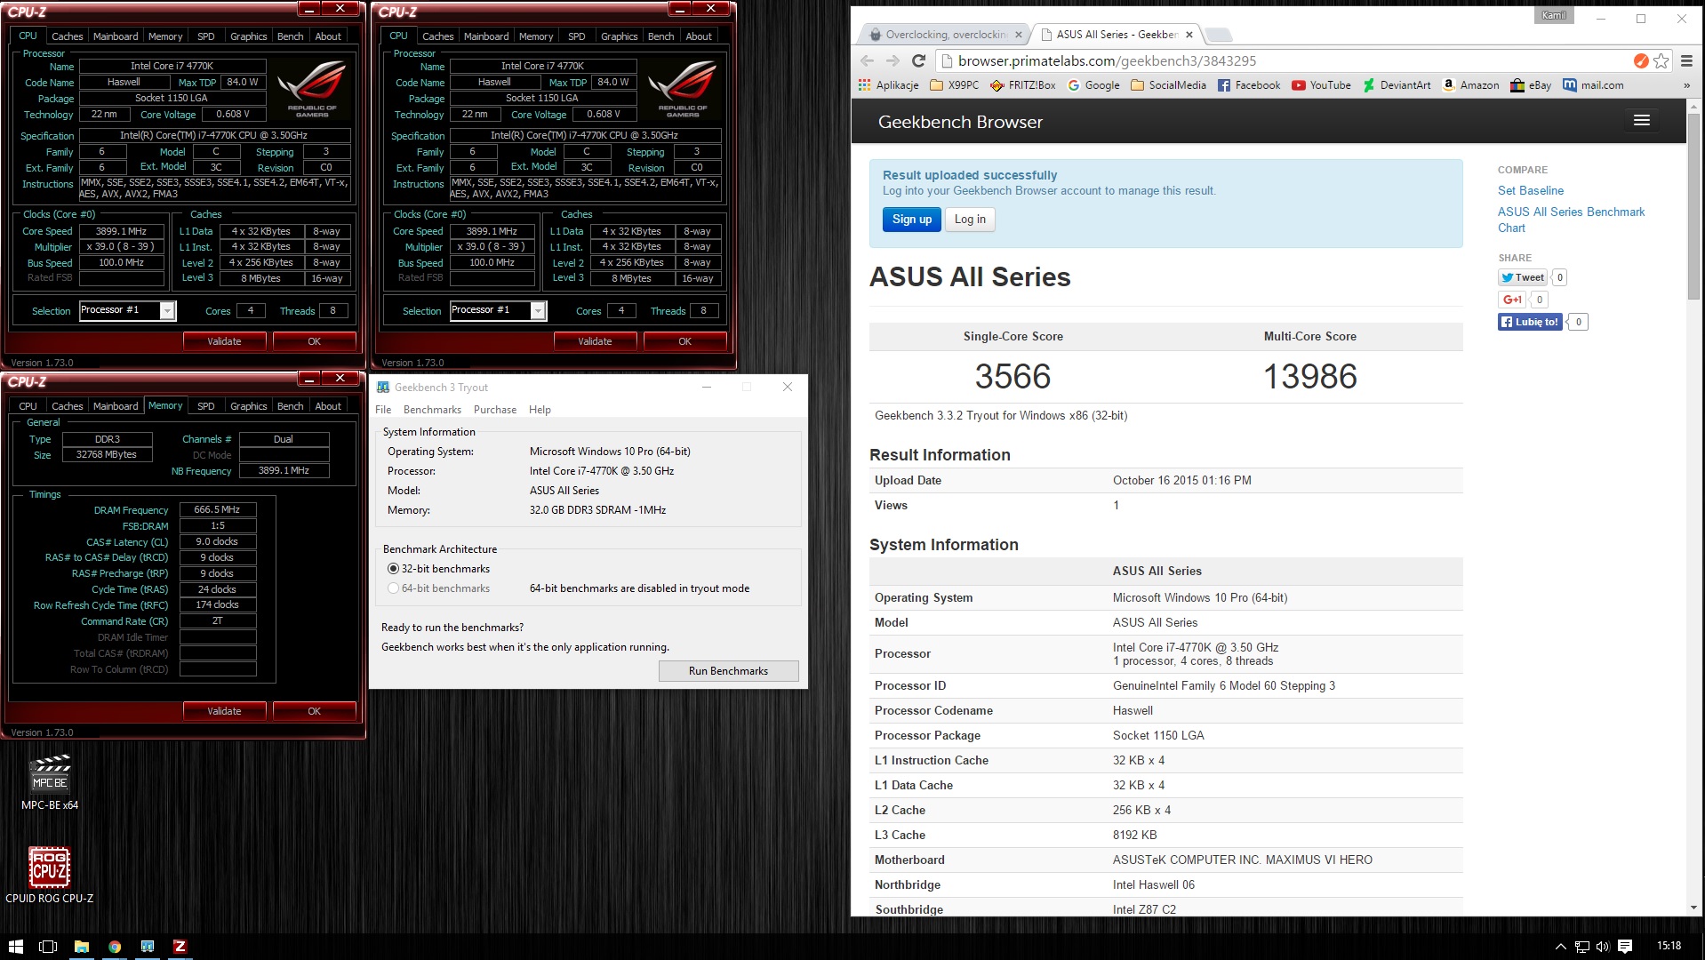Screen dimensions: 1705x960
Task: Open Caches tab in top-left CPU-Z window
Action: click(x=67, y=36)
